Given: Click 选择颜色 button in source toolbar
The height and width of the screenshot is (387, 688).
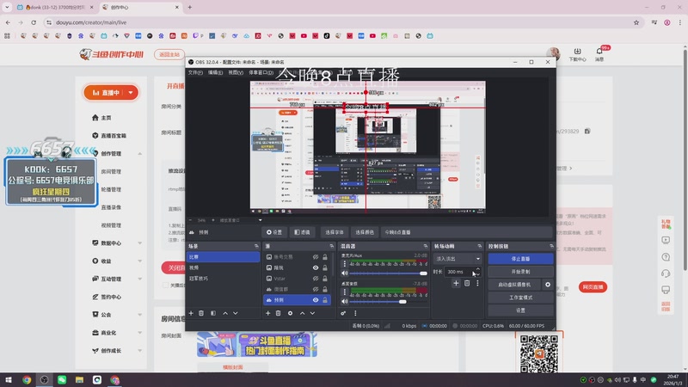Looking at the screenshot, I should (364, 232).
